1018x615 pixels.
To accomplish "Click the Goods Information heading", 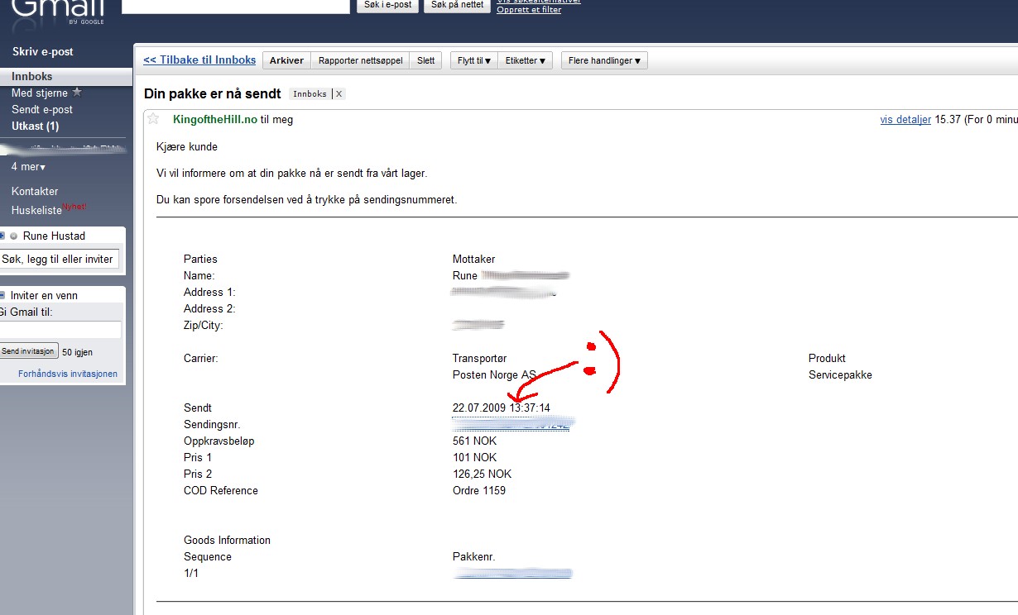I will tap(227, 540).
